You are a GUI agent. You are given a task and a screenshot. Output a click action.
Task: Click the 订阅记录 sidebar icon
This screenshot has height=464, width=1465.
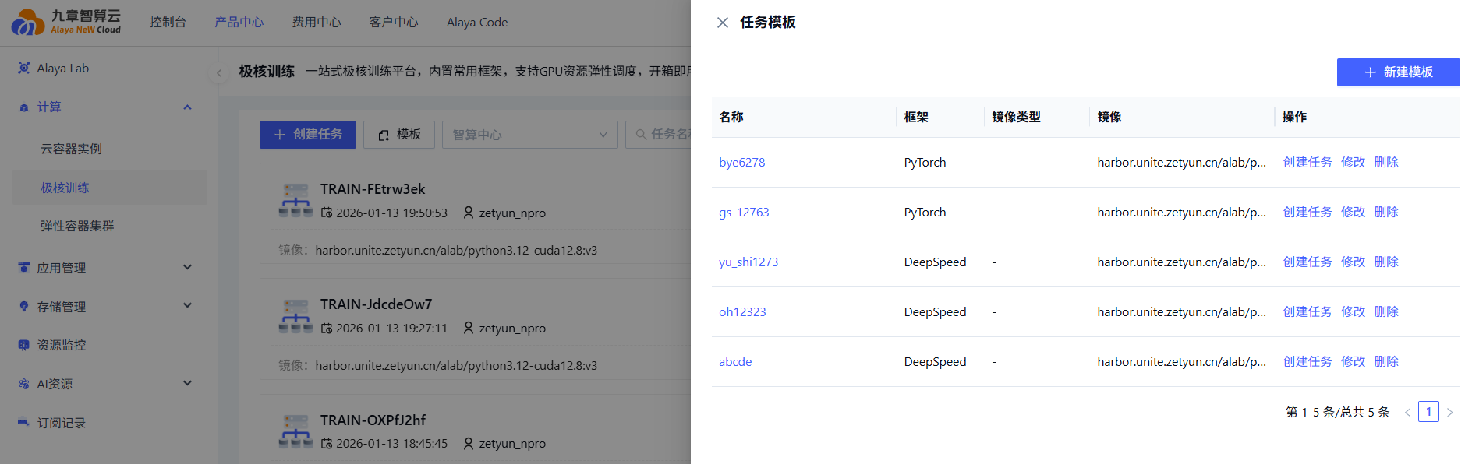click(24, 423)
